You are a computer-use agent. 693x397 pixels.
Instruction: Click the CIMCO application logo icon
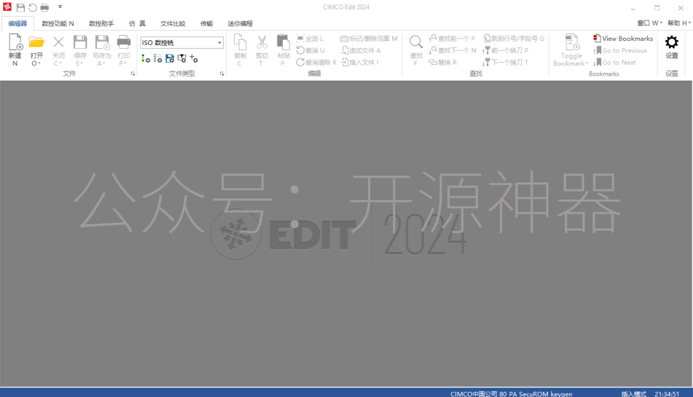(x=7, y=7)
